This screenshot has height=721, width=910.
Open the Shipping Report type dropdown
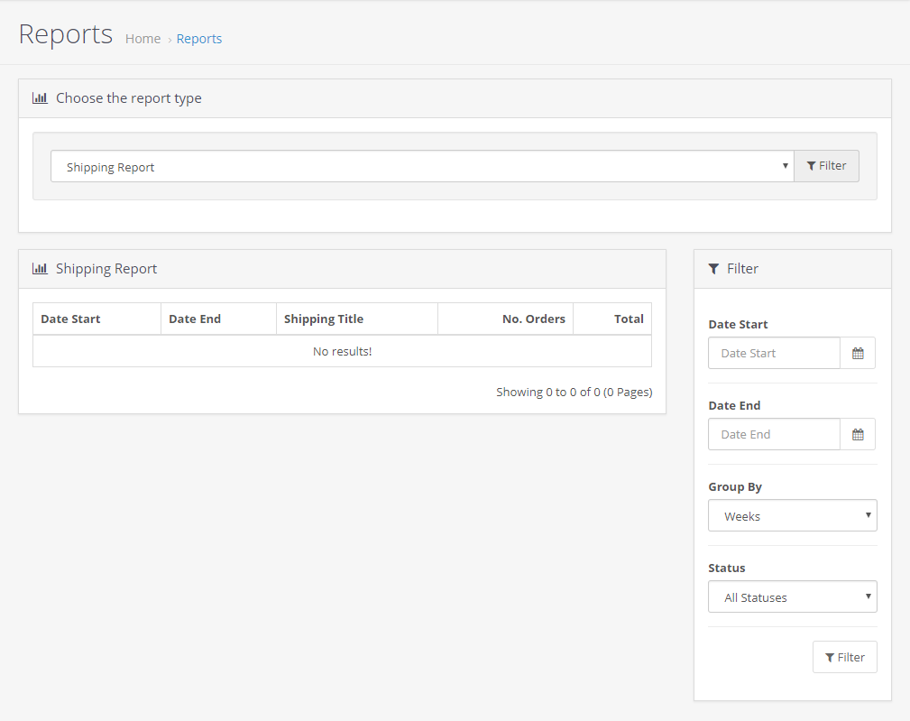tap(421, 166)
